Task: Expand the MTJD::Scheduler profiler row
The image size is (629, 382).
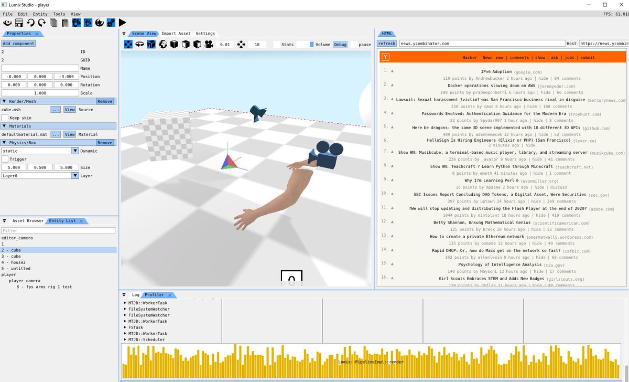Action: pyautogui.click(x=125, y=339)
